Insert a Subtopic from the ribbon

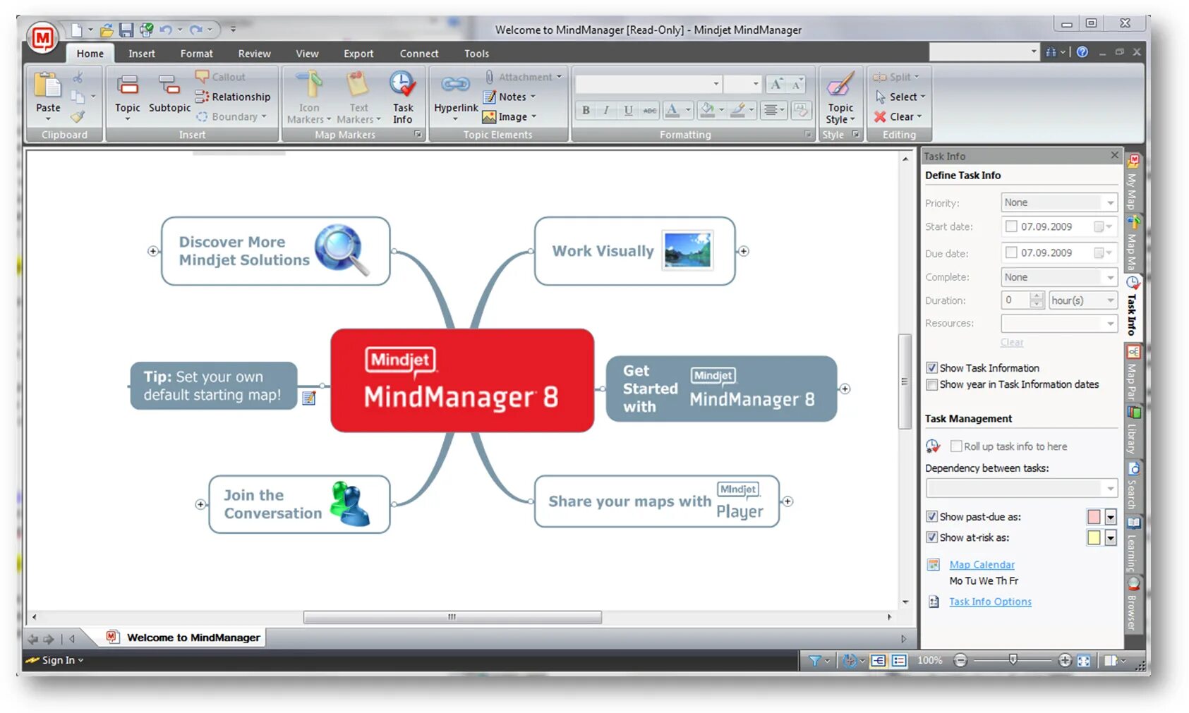click(169, 93)
